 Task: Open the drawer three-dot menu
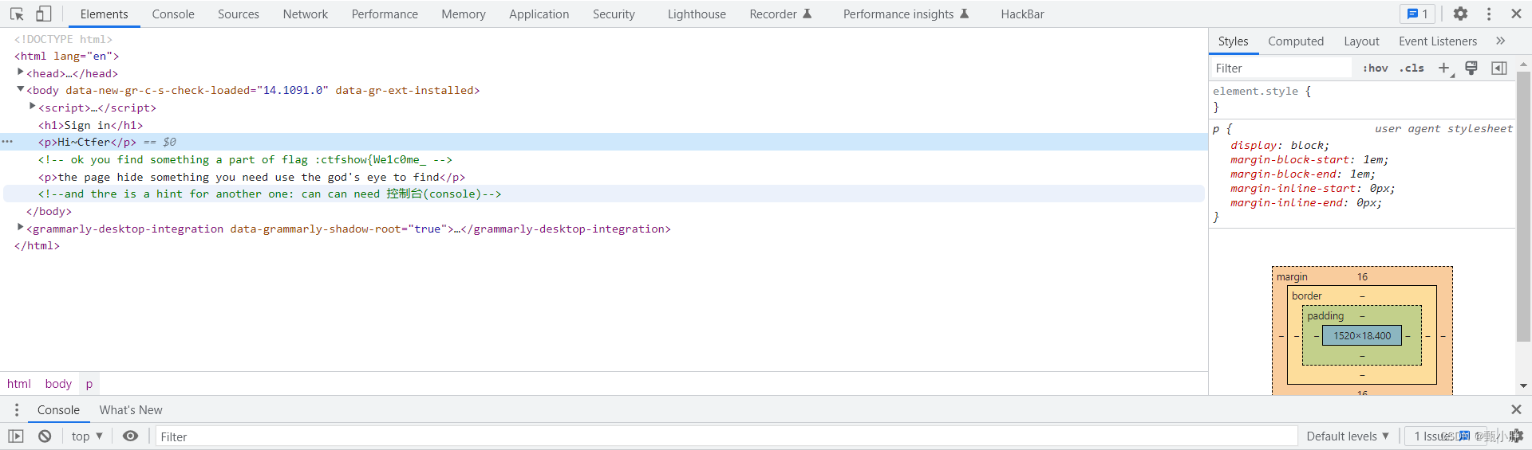(17, 410)
